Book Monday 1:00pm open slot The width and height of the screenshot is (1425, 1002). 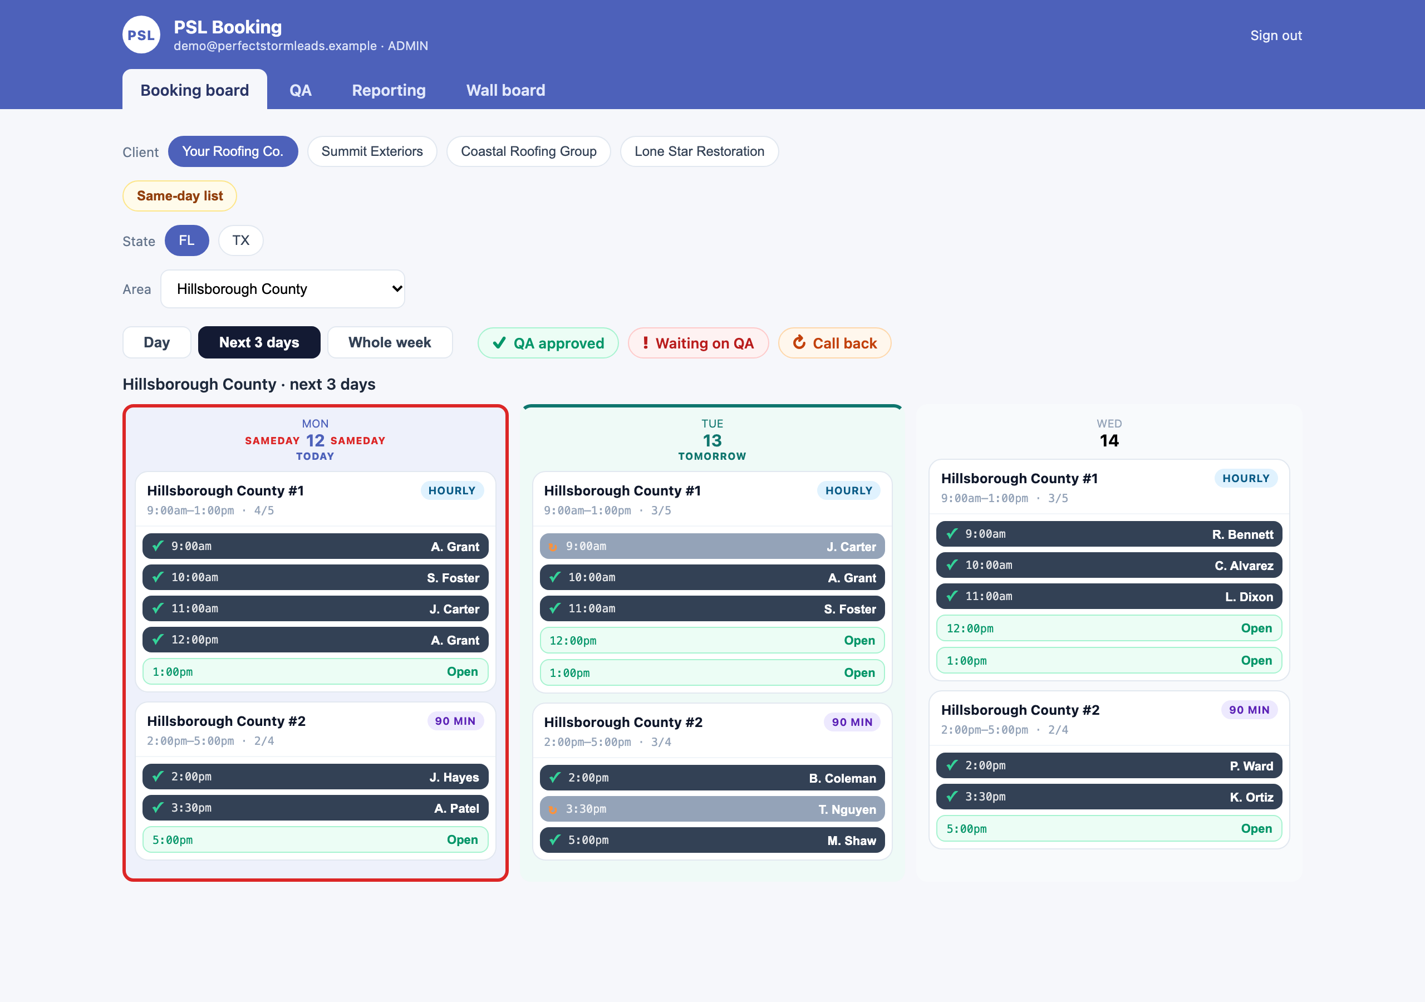315,672
